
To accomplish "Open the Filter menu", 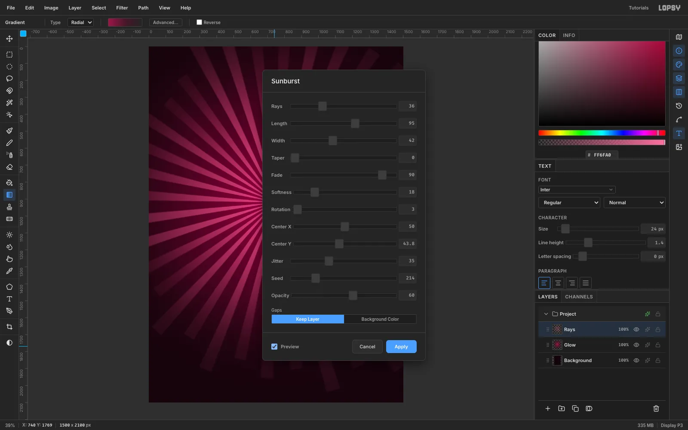I will (x=122, y=8).
